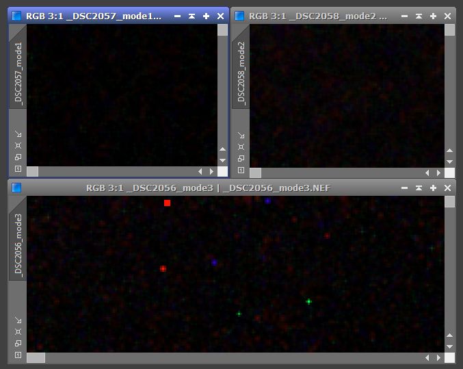The height and width of the screenshot is (369, 463).
Task: Click the scroll-up arrow in the mode1 window
Action: tap(223, 149)
